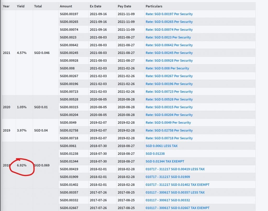Click the "Rate: SGD 0.00196 Per Security" link
268x211 pixels.
(169, 84)
